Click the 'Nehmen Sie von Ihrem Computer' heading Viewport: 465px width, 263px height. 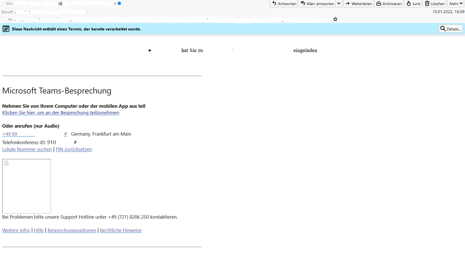[x=74, y=106]
